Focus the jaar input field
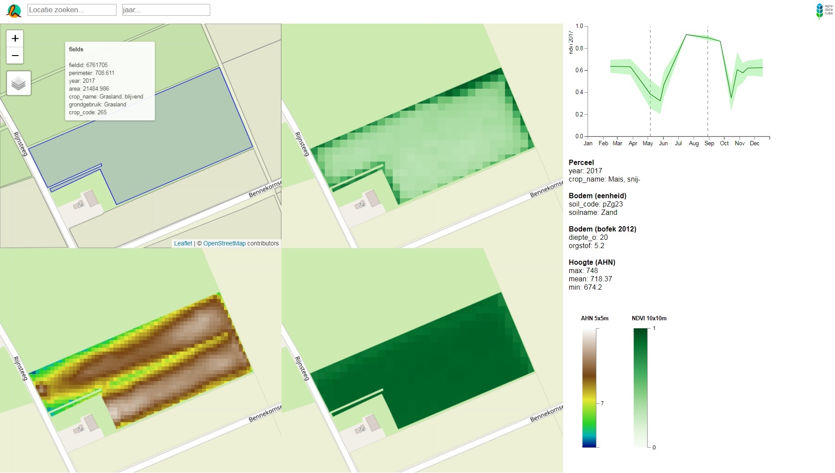Image resolution: width=835 pixels, height=473 pixels. [166, 10]
